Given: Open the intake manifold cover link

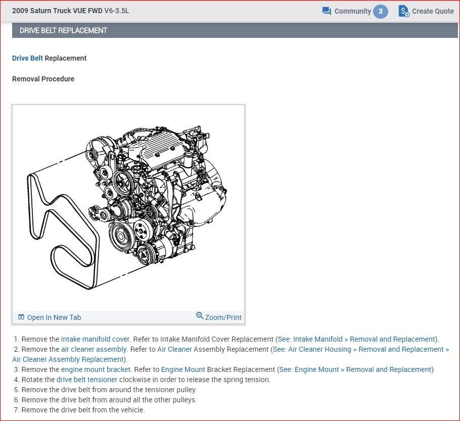Looking at the screenshot, I should click(96, 339).
